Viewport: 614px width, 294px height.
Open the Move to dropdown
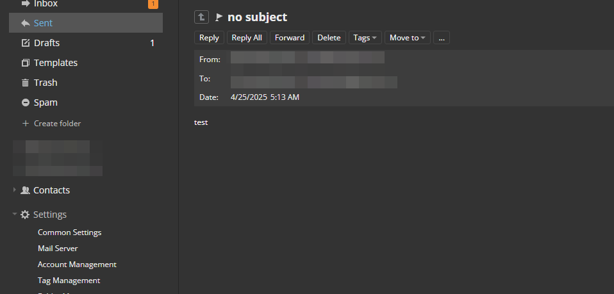point(407,38)
